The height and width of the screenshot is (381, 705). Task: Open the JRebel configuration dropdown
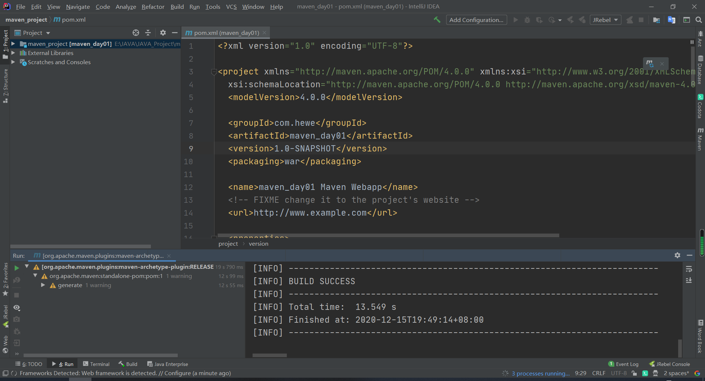pyautogui.click(x=605, y=20)
